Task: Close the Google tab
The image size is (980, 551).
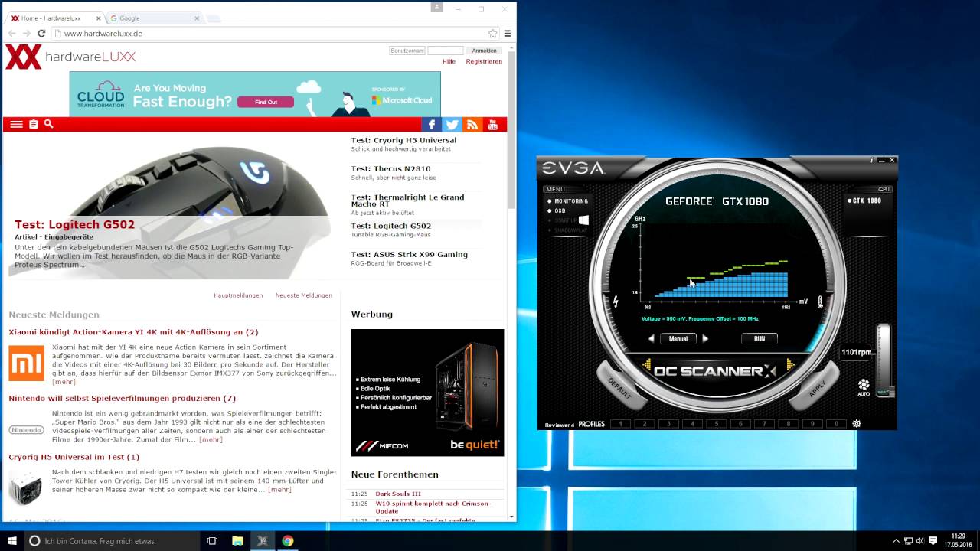Action: 197,18
